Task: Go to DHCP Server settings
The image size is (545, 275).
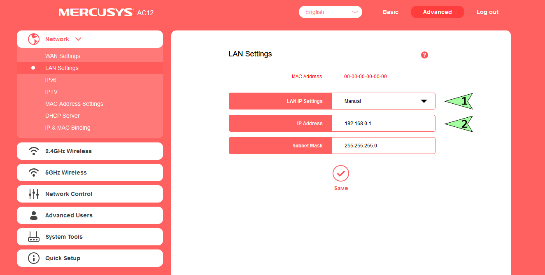Action: [63, 116]
